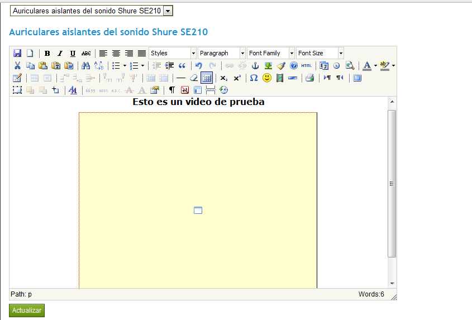Insert the current date
Viewport: 472px width, 320px height.
[324, 66]
